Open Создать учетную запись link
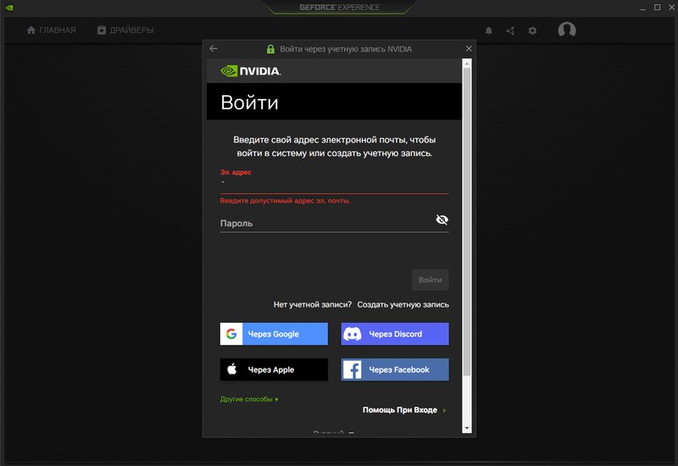The image size is (678, 466). pyautogui.click(x=403, y=305)
